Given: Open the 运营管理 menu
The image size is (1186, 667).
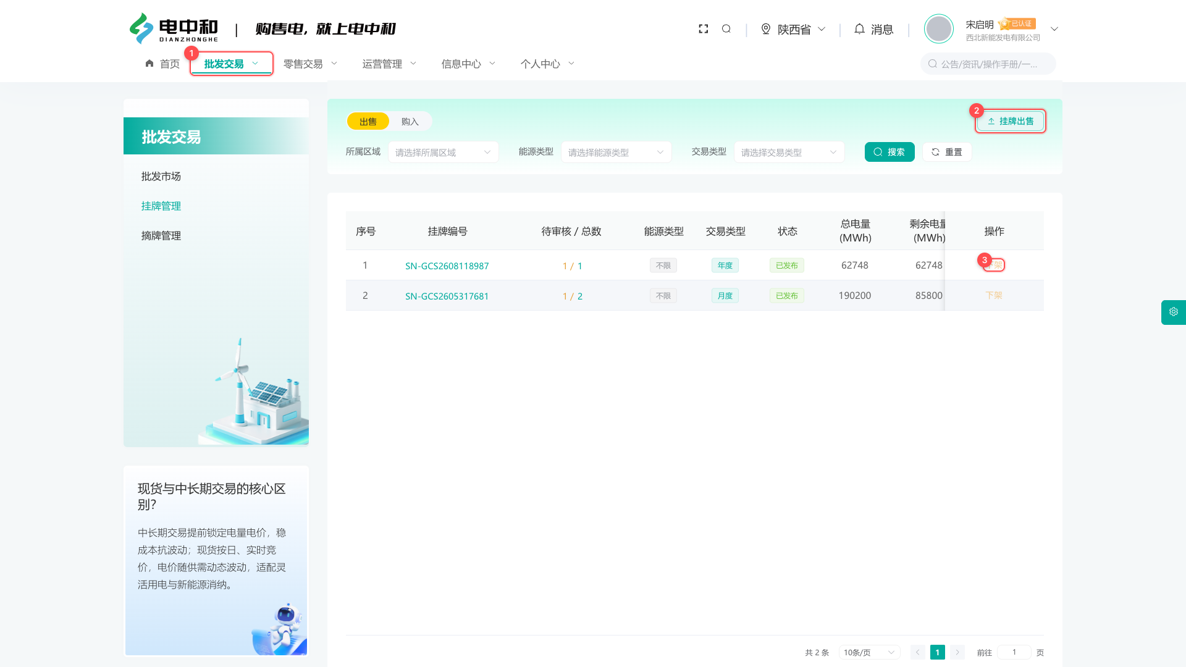Looking at the screenshot, I should (389, 64).
